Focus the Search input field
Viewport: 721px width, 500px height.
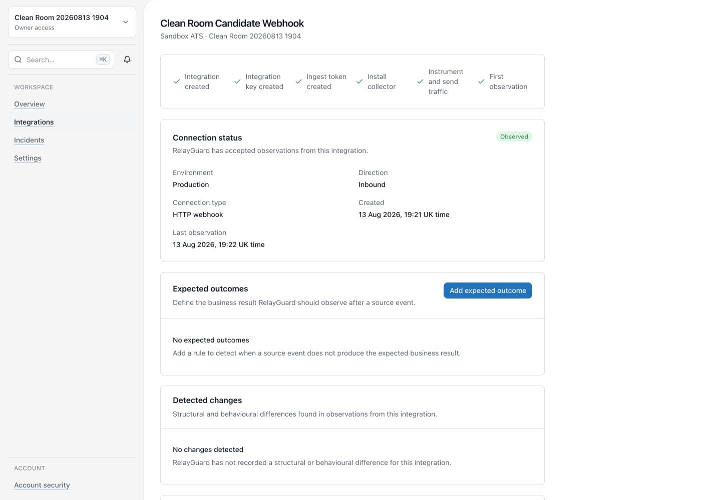click(61, 59)
